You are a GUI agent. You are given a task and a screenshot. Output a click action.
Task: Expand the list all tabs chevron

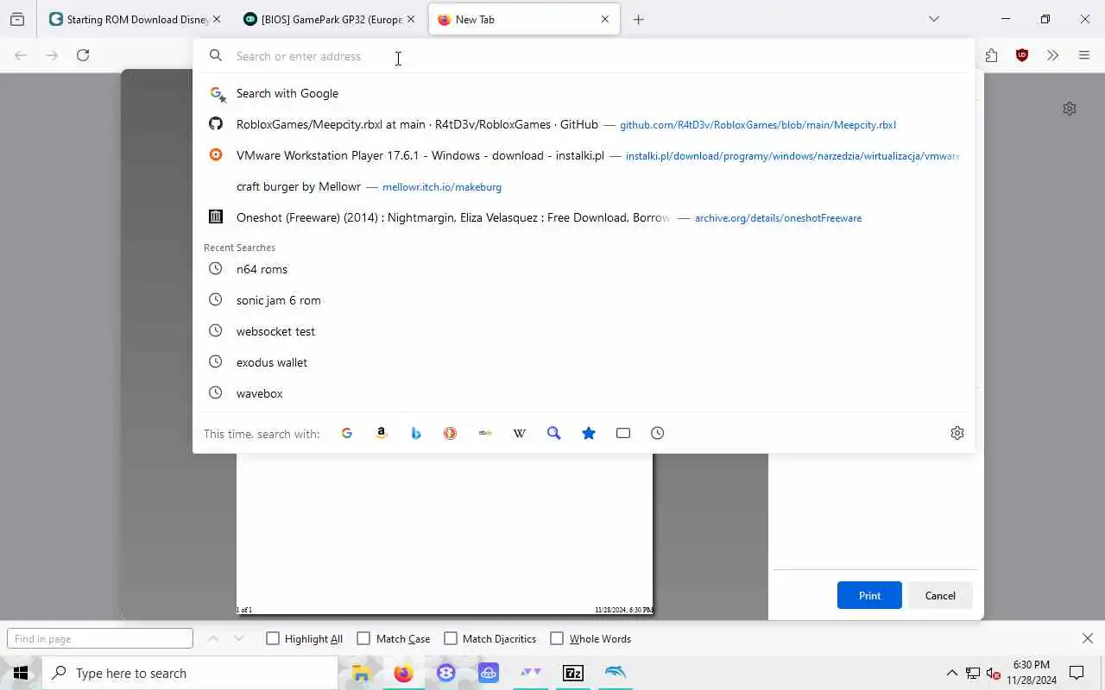pos(934,19)
